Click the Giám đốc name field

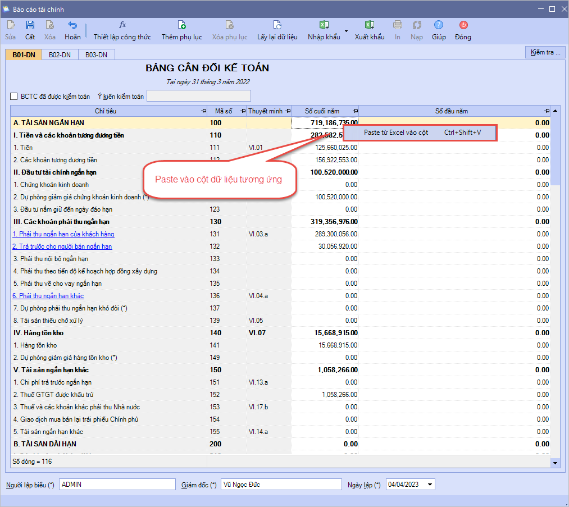coord(281,485)
